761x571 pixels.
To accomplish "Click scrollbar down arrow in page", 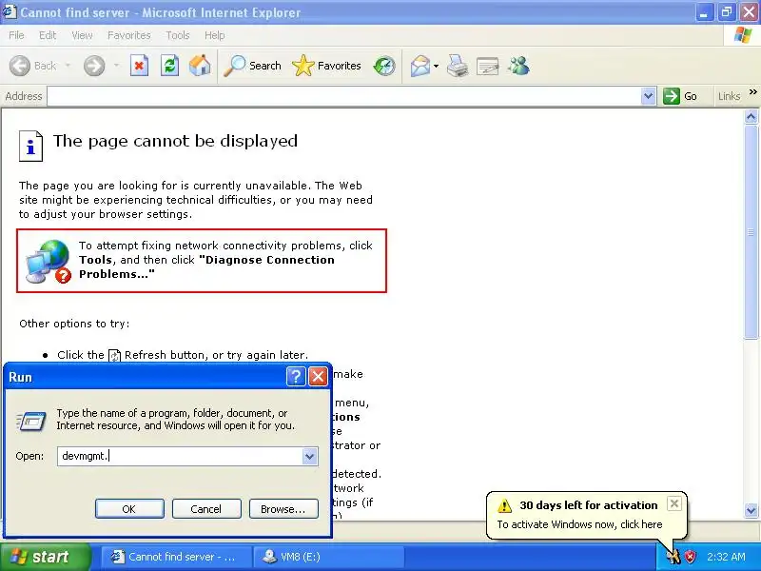I will click(x=751, y=510).
